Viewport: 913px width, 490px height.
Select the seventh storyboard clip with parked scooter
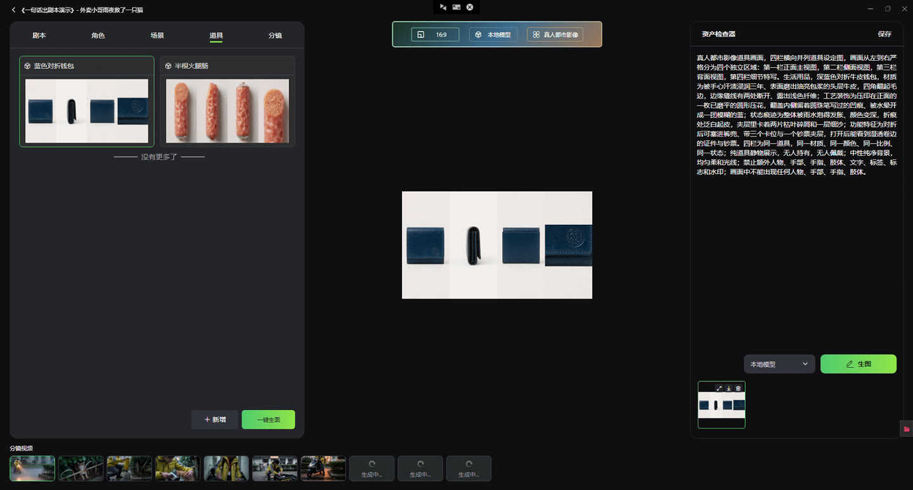click(323, 468)
